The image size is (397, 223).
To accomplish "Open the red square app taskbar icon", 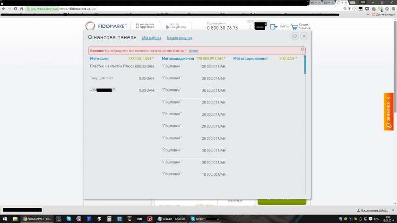I will point(150,219).
